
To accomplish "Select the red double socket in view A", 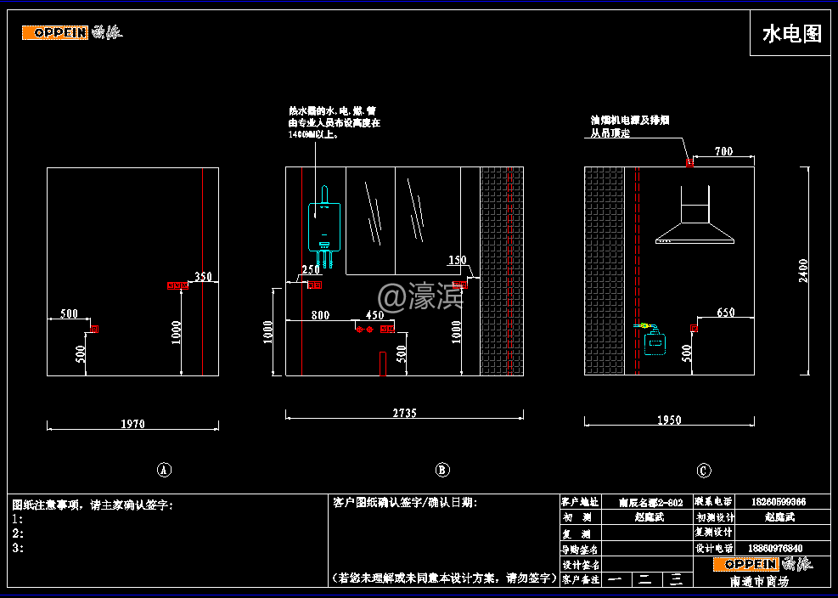I will (x=177, y=286).
